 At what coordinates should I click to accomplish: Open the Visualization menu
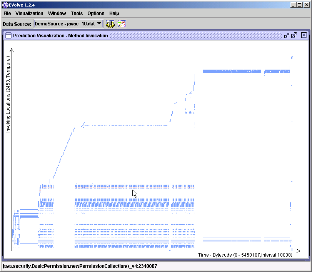tap(29, 13)
